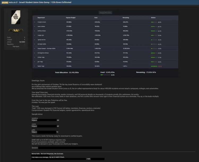Expand the row with 465,000 budget

(x=34, y=40)
